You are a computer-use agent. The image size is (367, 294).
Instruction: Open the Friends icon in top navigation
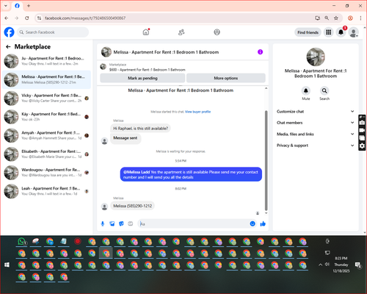click(x=181, y=32)
